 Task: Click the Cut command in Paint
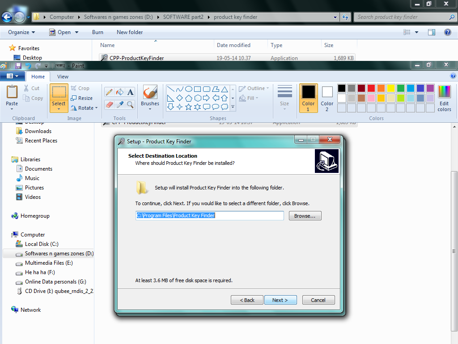pyautogui.click(x=32, y=88)
